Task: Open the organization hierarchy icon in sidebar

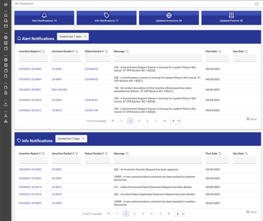Action: pos(6,121)
